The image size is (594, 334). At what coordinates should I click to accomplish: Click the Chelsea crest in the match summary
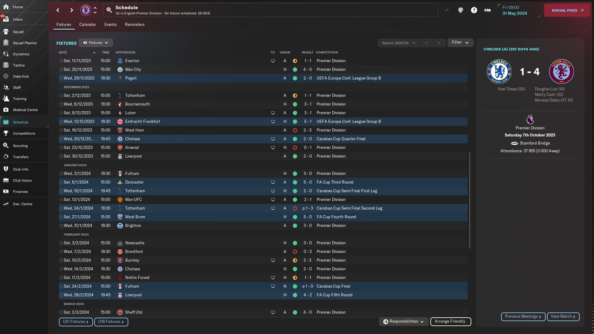pyautogui.click(x=499, y=71)
